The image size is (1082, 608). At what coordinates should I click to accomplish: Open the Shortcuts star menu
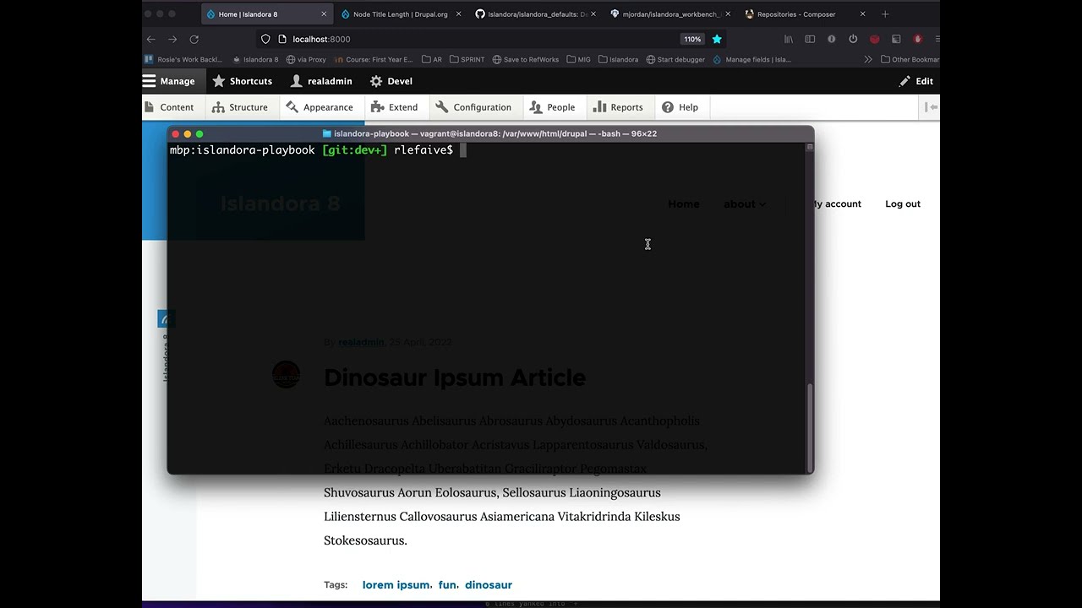click(243, 81)
